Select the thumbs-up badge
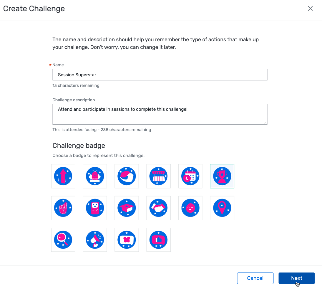 [x=158, y=240]
